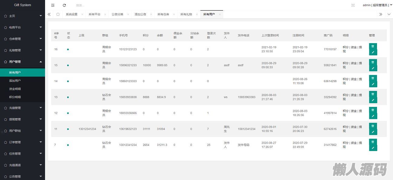This screenshot has width=393, height=180.
Task: Open the home tab icon
Action: pos(58,14)
